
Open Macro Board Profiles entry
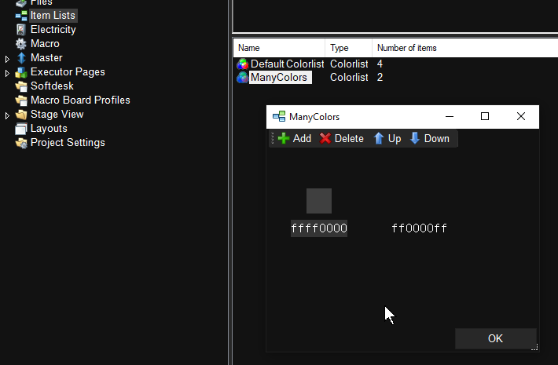pyautogui.click(x=80, y=100)
